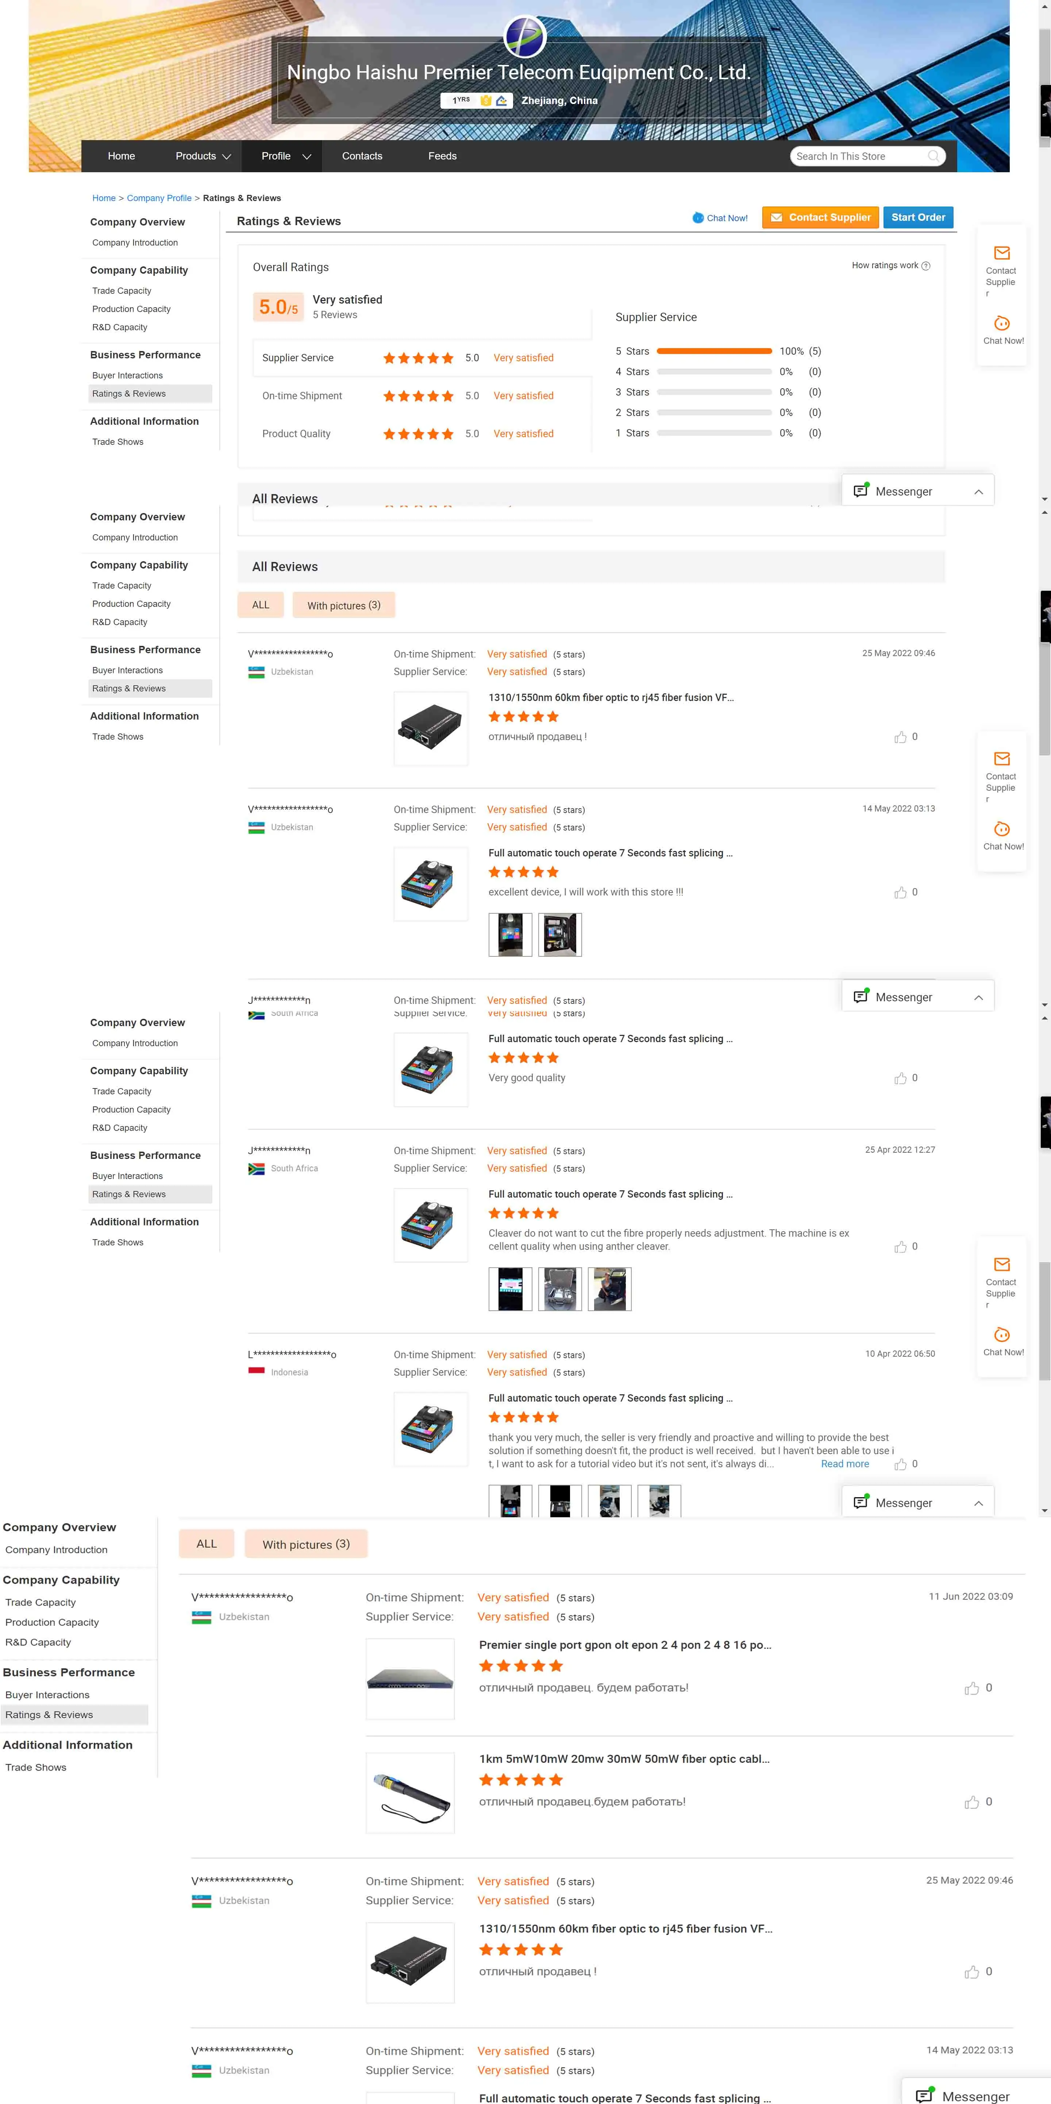Click thumbs-up on the 'Very good quality' review
This screenshot has height=2104, width=1051.
pos(900,1078)
